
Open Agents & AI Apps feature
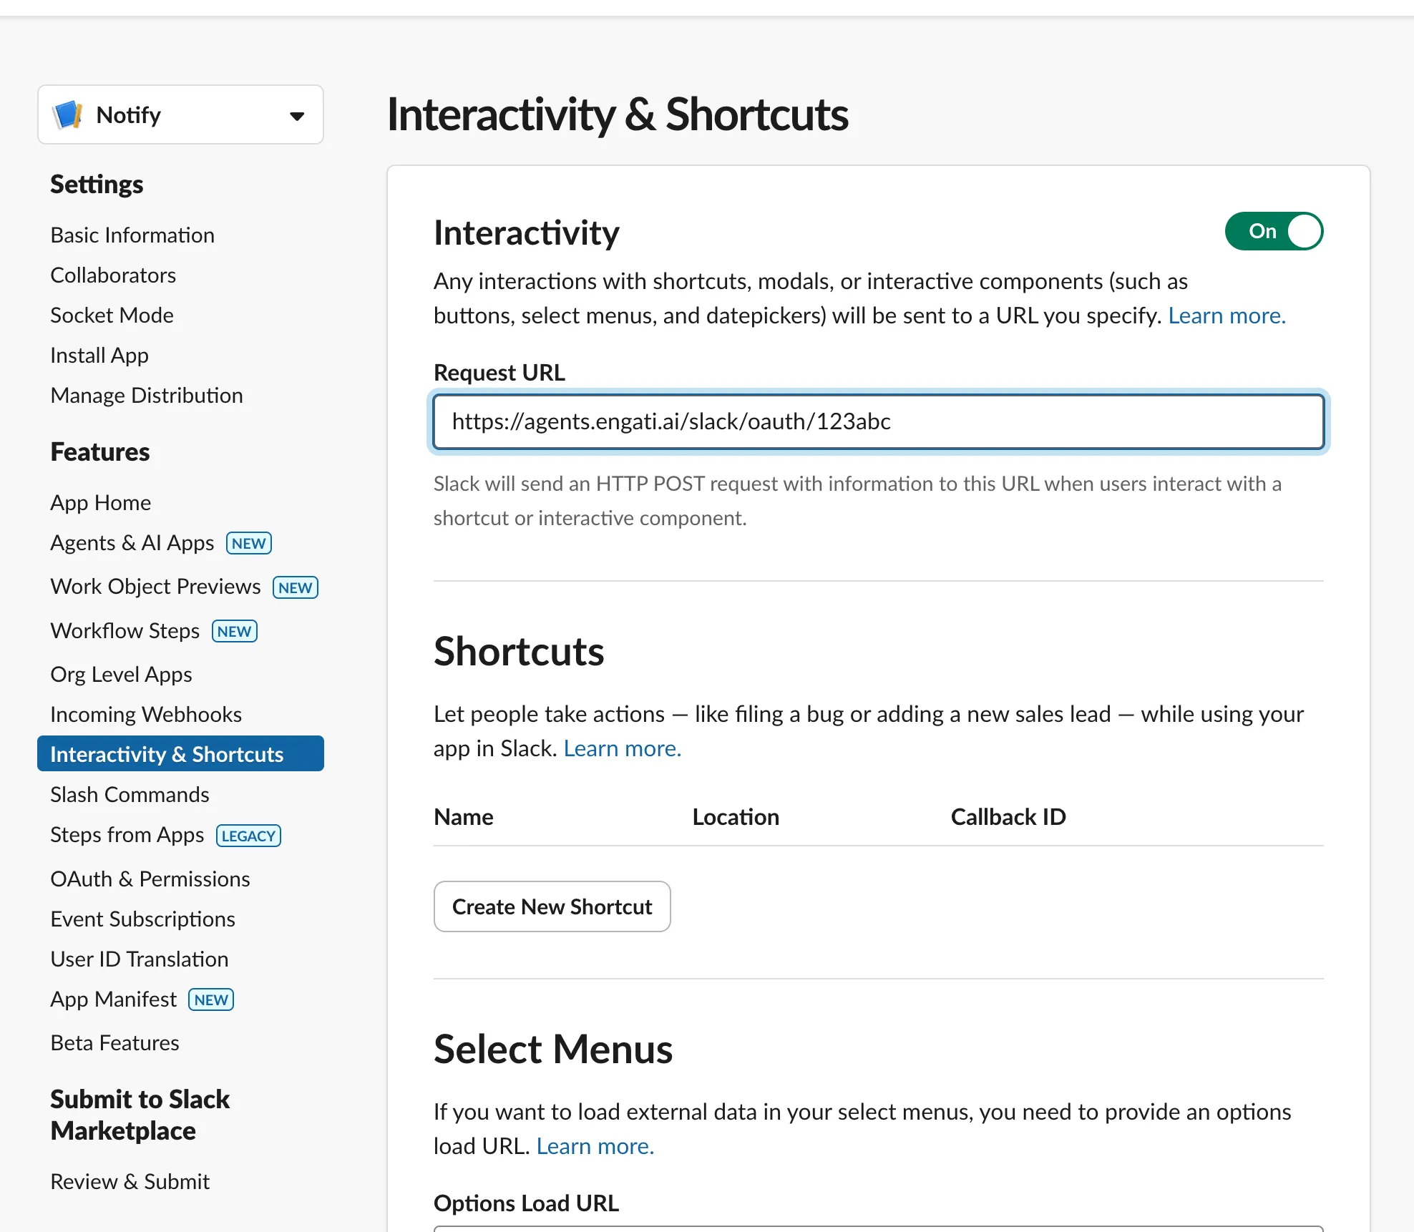click(x=132, y=543)
